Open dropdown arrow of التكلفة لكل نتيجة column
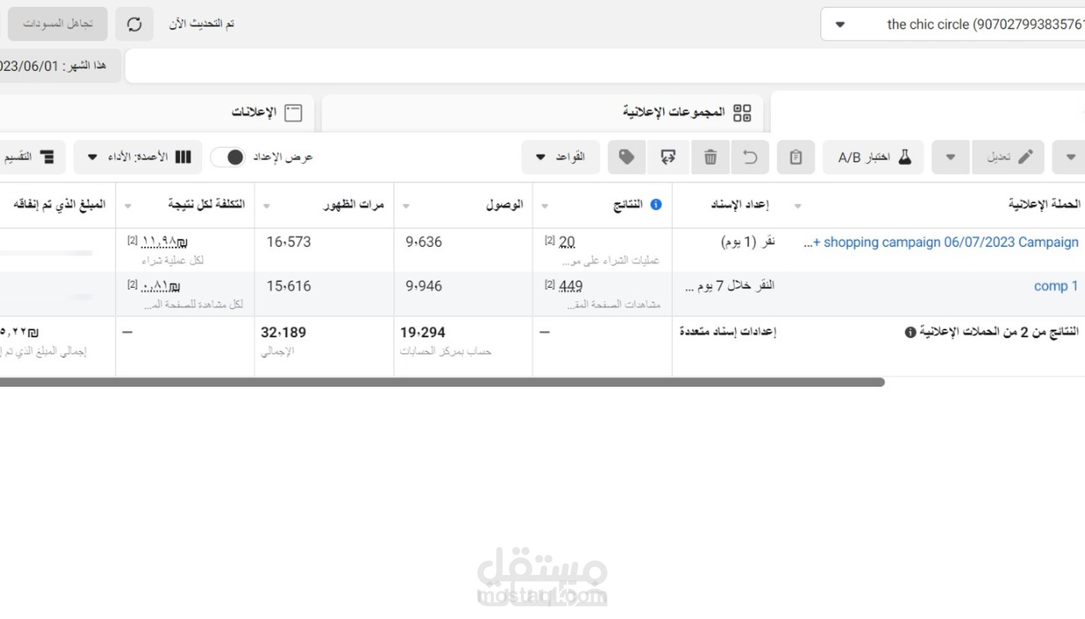 click(128, 206)
